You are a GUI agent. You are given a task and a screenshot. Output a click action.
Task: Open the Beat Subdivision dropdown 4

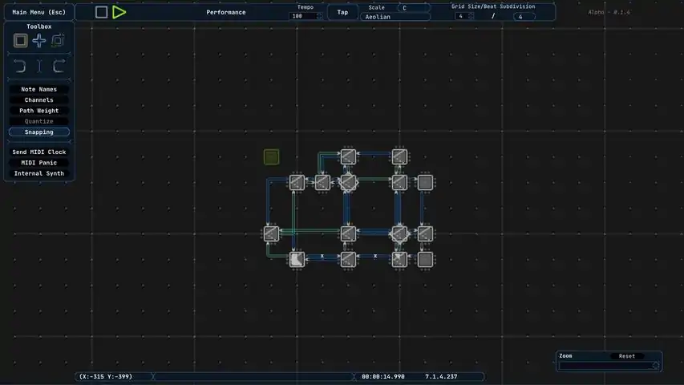tap(524, 17)
